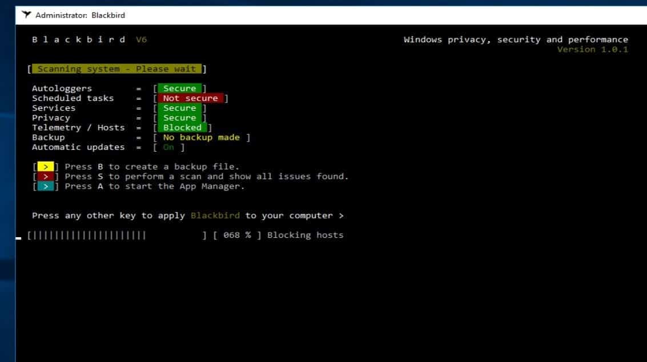This screenshot has height=362, width=647.
Task: Click the 'Privacy' row label
Action: [51, 118]
